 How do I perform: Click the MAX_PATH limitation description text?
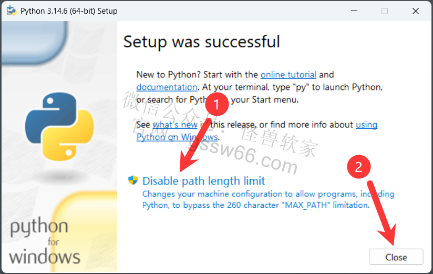pyautogui.click(x=268, y=199)
